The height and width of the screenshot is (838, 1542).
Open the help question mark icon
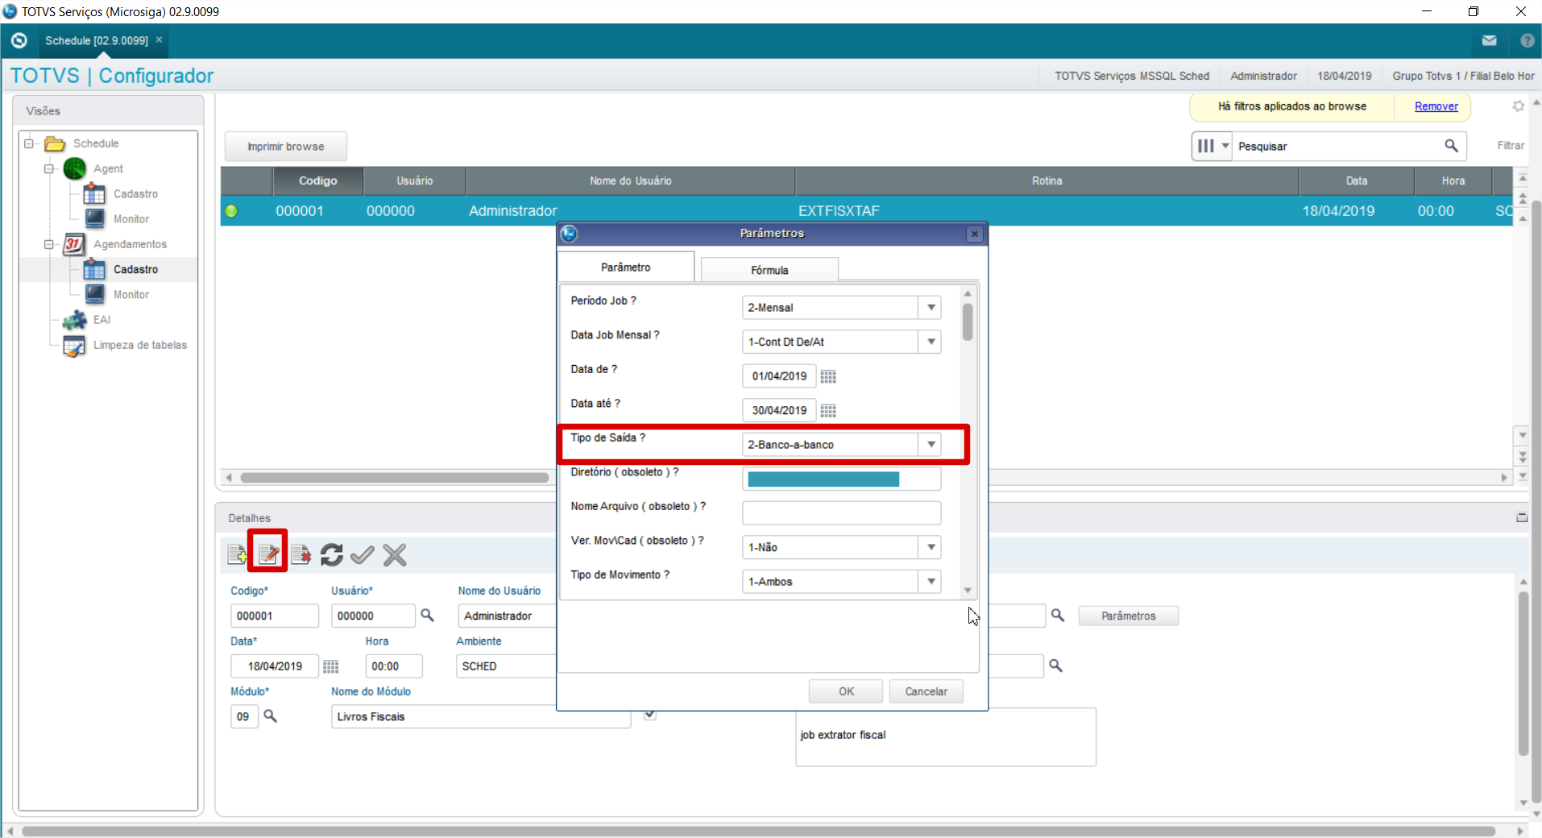coord(1527,40)
